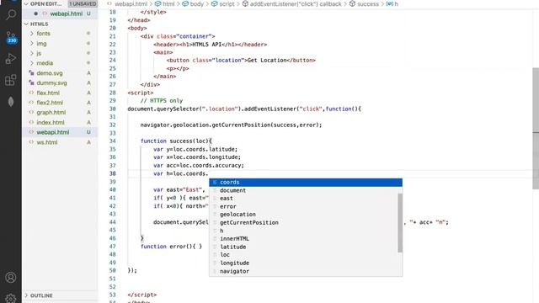Choose 'loc' autocomplete suggestion
Image resolution: width=539 pixels, height=303 pixels.
(x=306, y=255)
